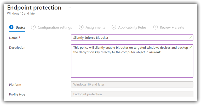Click the green checkmark in Description box
201x105 pixels.
(x=190, y=48)
